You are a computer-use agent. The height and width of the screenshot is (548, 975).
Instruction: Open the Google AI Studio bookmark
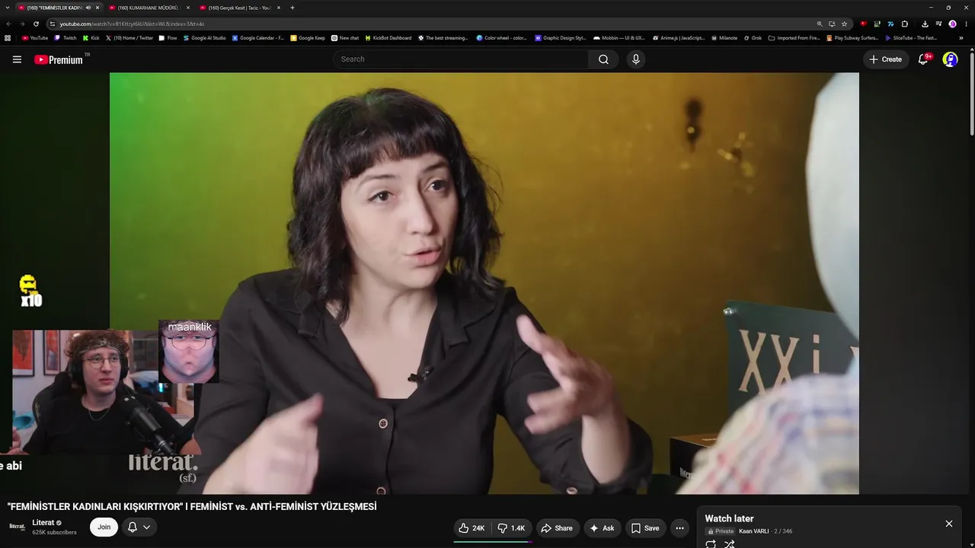pyautogui.click(x=205, y=38)
